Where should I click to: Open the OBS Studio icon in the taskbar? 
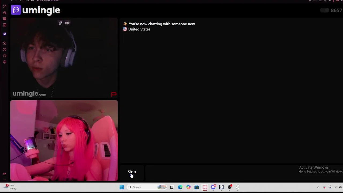point(230,187)
